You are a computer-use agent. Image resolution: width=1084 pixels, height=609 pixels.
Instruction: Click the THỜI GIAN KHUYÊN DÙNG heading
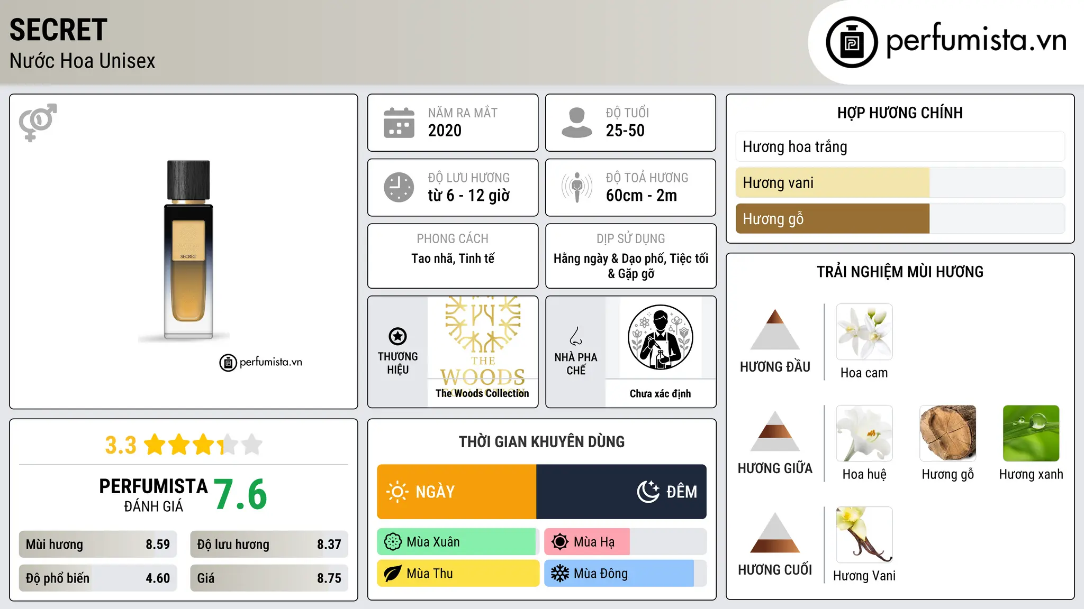pyautogui.click(x=542, y=442)
